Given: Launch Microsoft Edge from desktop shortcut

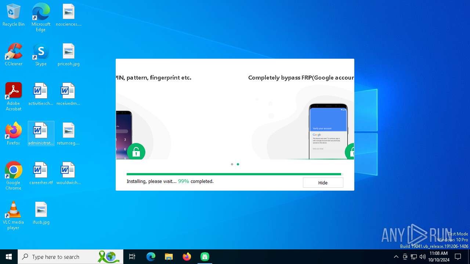Looking at the screenshot, I should pos(41,17).
